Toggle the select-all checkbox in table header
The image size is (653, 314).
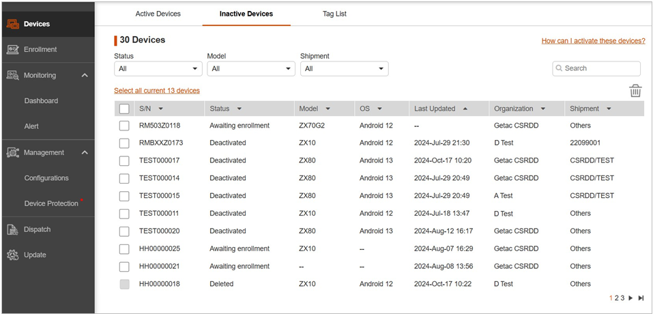(124, 109)
